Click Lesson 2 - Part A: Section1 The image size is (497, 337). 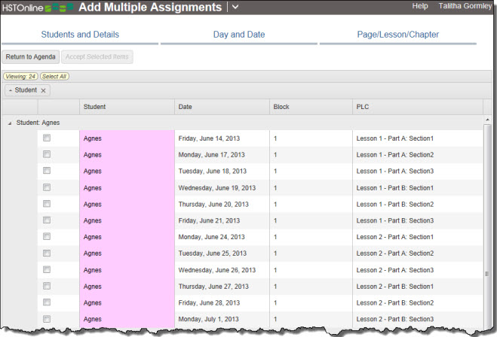[395, 237]
